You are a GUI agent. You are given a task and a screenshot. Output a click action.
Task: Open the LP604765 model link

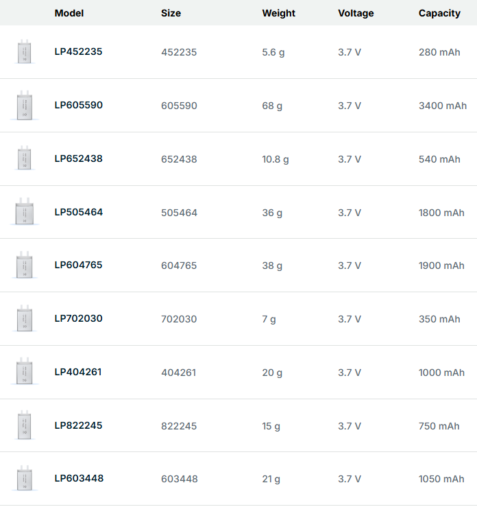[x=78, y=265]
